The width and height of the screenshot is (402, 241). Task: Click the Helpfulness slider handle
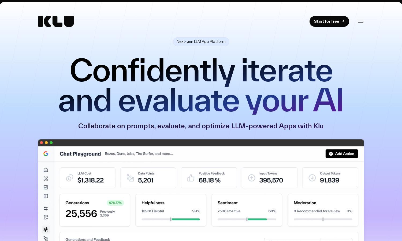tap(171, 219)
